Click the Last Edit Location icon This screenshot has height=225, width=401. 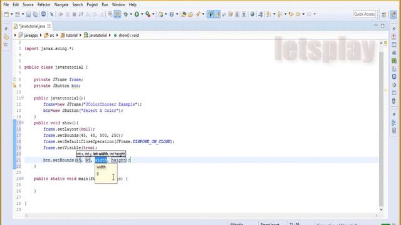[x=291, y=14]
